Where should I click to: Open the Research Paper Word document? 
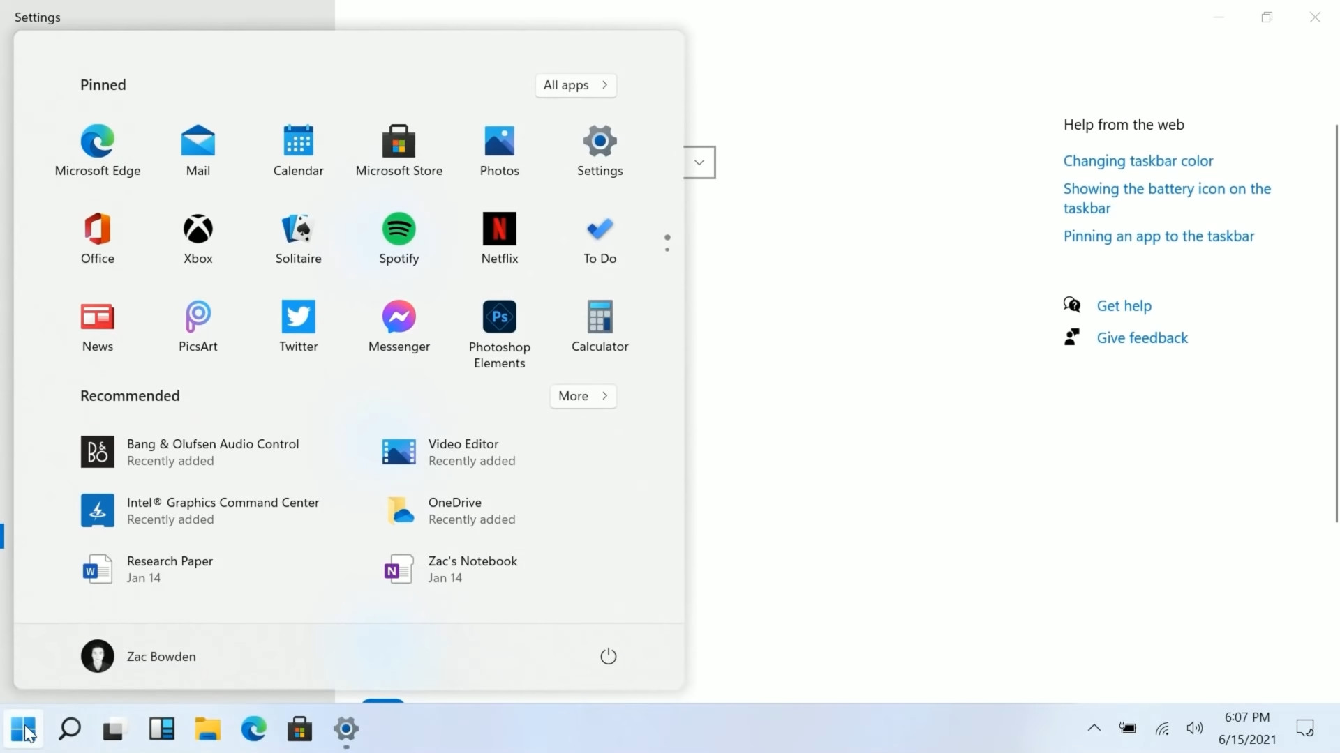point(147,569)
